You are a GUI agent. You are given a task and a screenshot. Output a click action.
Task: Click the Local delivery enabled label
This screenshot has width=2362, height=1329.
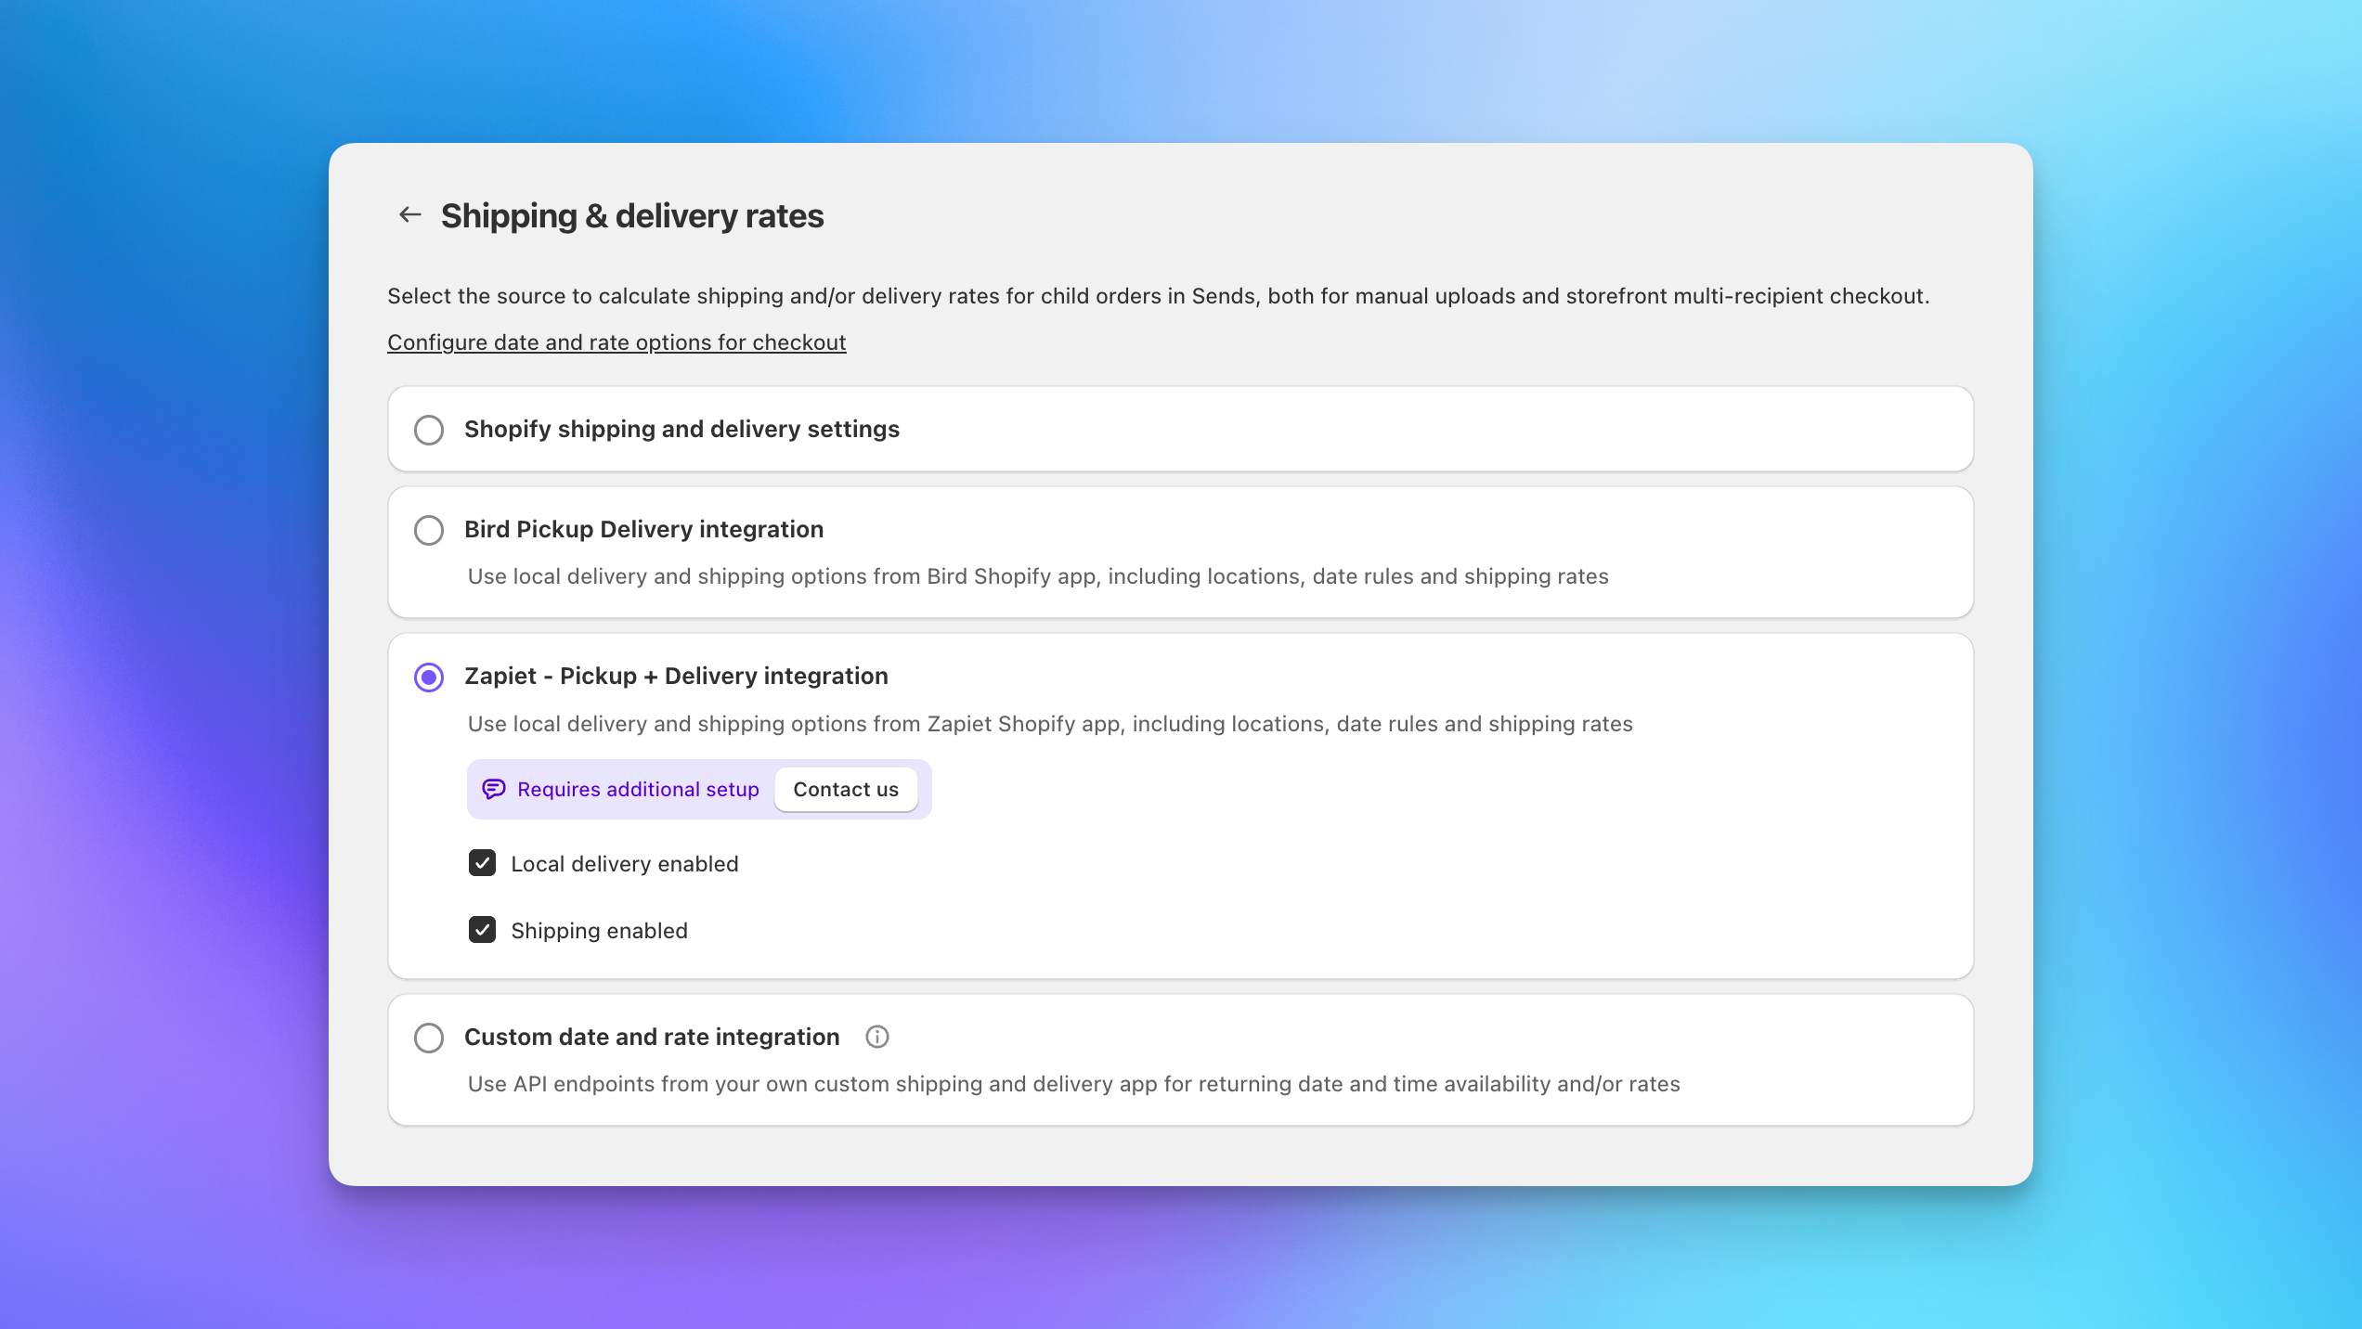coord(624,863)
